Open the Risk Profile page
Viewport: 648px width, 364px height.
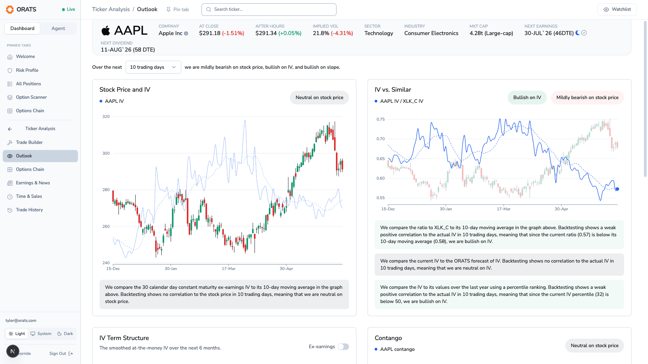click(x=40, y=70)
